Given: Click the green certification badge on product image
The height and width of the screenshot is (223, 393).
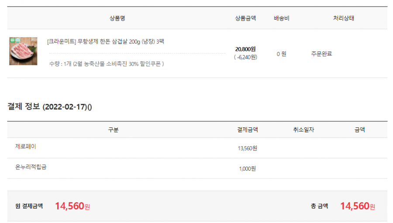Looking at the screenshot, I should [x=12, y=40].
